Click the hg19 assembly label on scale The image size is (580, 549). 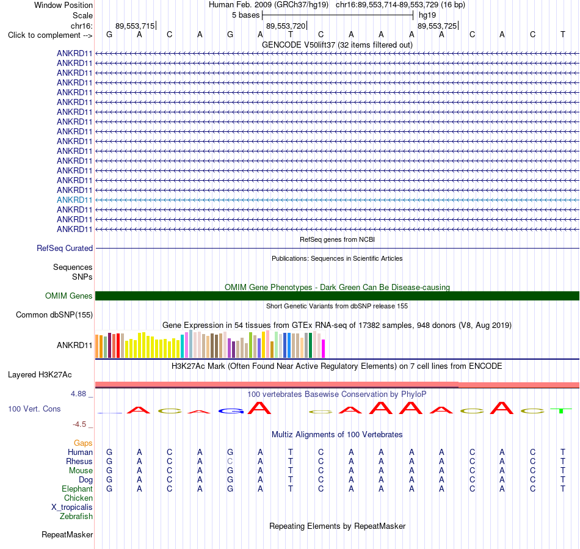(x=427, y=15)
